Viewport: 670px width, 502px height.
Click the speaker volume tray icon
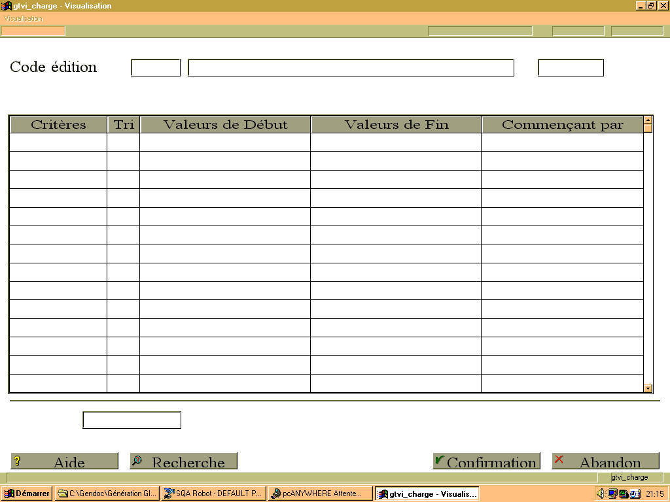[601, 494]
